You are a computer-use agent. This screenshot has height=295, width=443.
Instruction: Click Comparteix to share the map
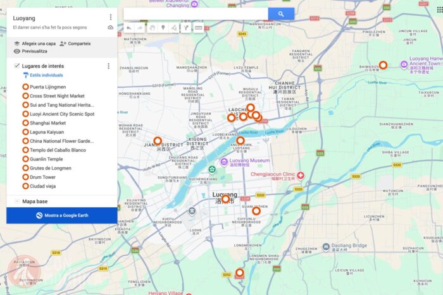tap(75, 44)
